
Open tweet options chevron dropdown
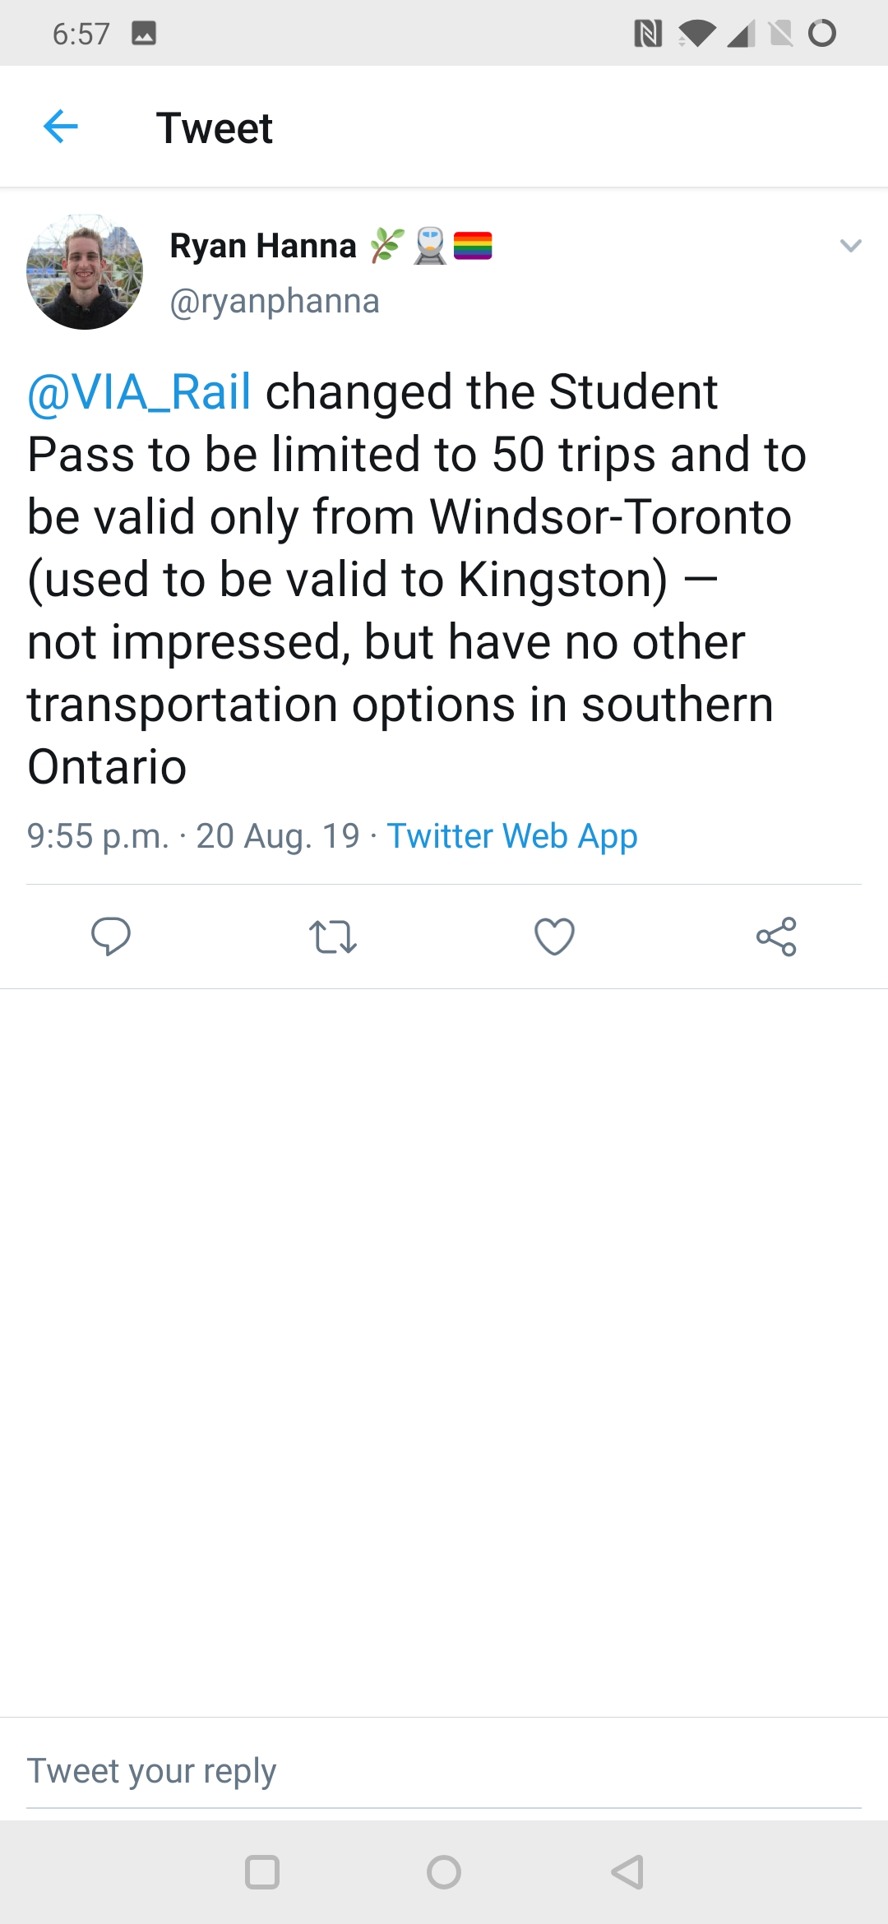(x=850, y=246)
